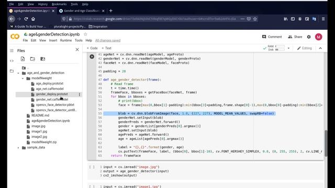335x188 pixels.
Task: Select the Files folder sidebar icon
Action: [x=12, y=71]
